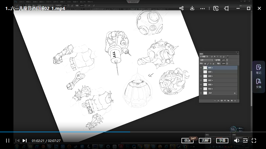Image resolution: width=266 pixels, height=149 pixels.
Task: Skip to the next video
Action: point(24,141)
